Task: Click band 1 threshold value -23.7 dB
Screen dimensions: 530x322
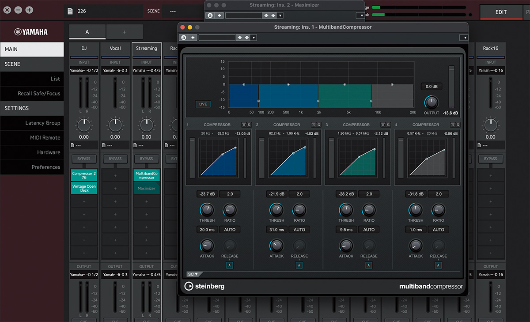Action: pyautogui.click(x=207, y=194)
